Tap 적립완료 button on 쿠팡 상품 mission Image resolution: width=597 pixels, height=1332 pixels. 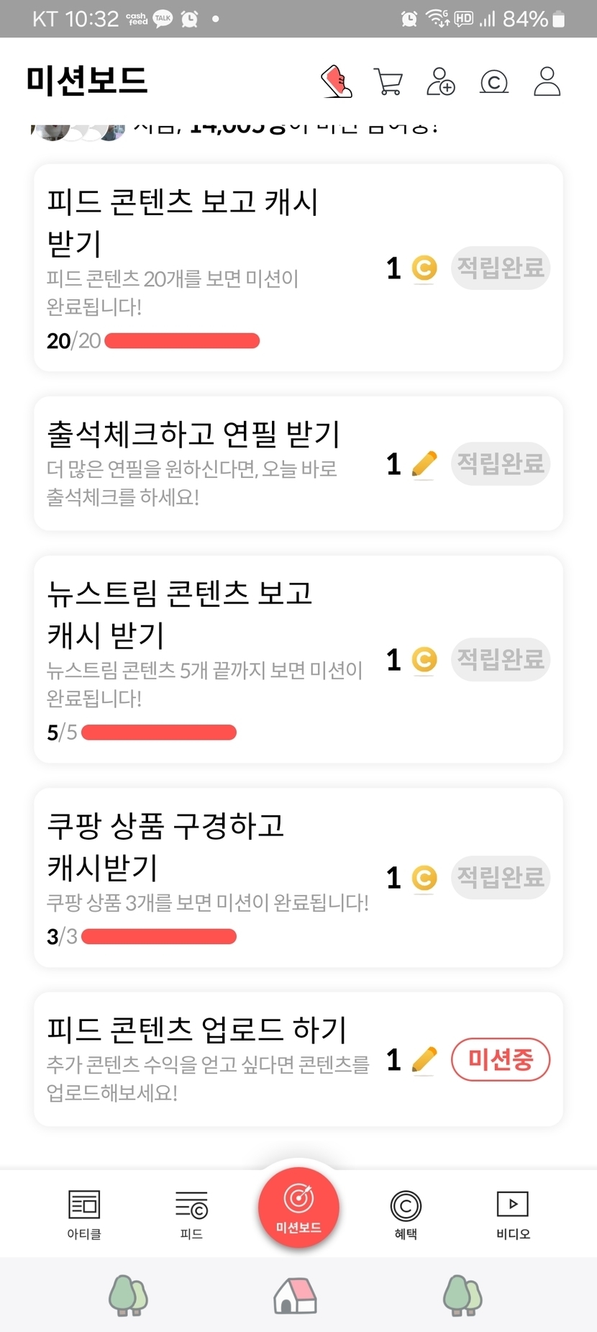point(501,877)
